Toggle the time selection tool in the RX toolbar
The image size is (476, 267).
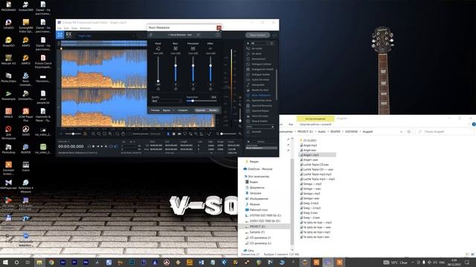[168, 133]
